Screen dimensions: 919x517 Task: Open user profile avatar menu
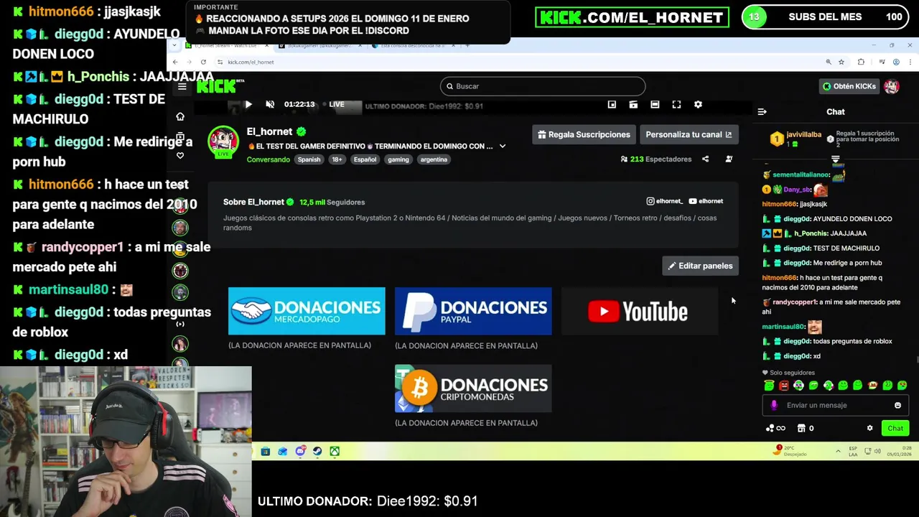point(892,86)
